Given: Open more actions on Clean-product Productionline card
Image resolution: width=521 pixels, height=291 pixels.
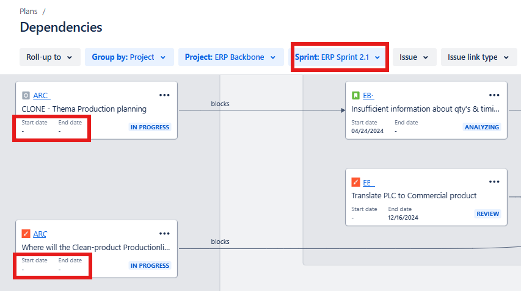Looking at the screenshot, I should [x=164, y=234].
